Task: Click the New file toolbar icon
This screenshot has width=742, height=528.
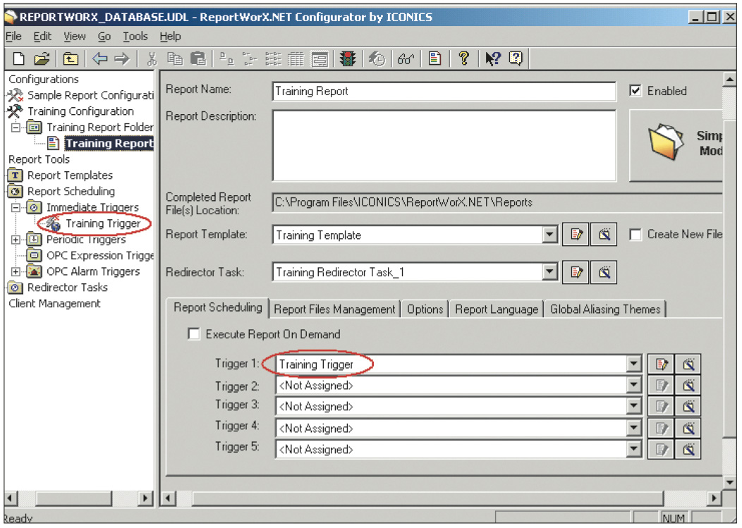Action: [18, 59]
